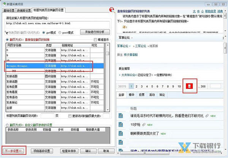Screen dimensions: 228x158
Task: Open the thread titled 15步枪
Action: (x=135, y=124)
